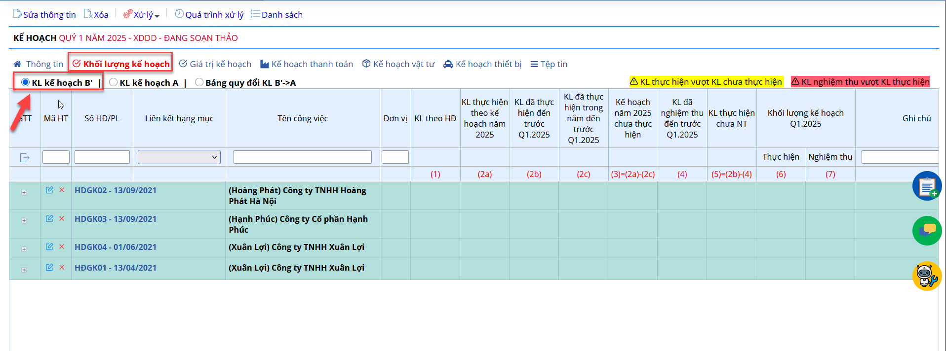Open the 'Liên kết hạng mục' filter dropdown

[x=179, y=157]
